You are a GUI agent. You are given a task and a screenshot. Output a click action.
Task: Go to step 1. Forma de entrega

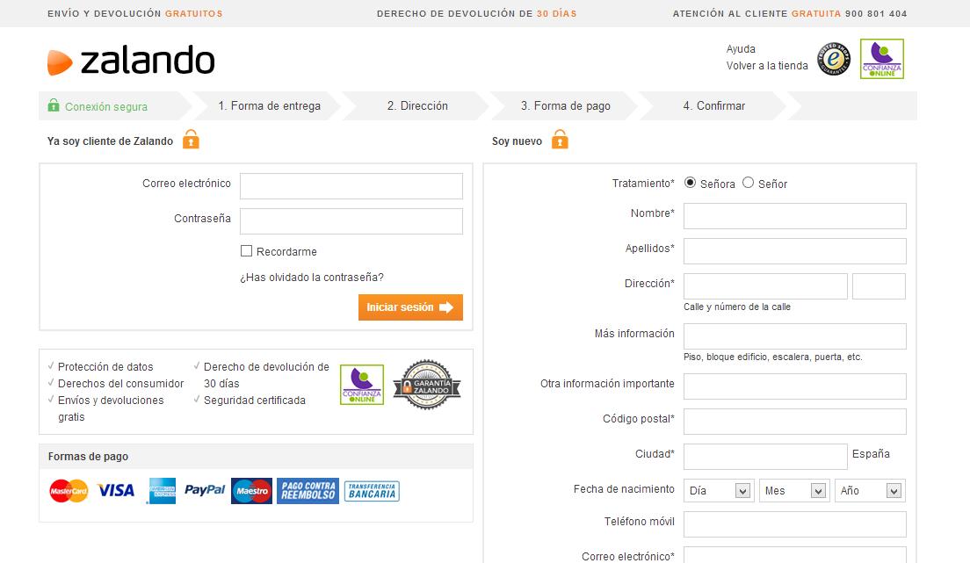269,106
